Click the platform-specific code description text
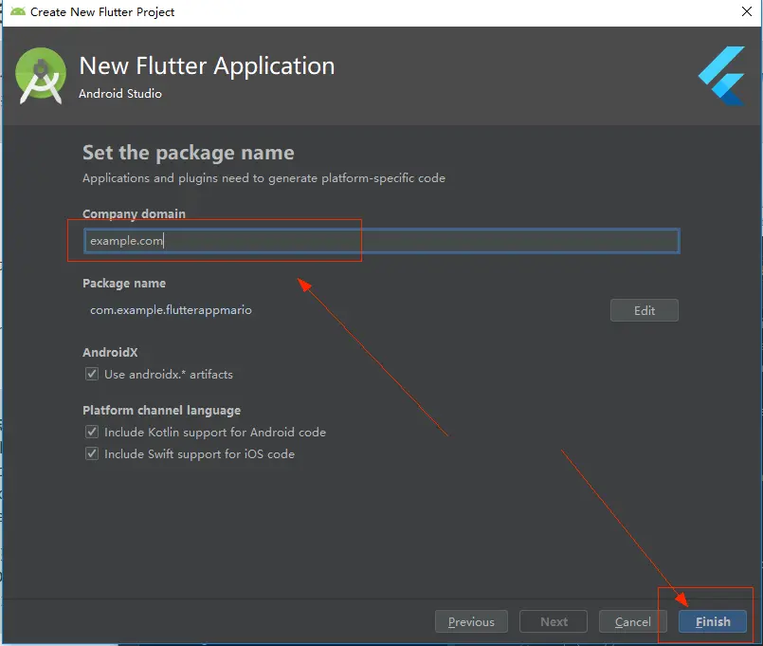The image size is (763, 646). 263,178
